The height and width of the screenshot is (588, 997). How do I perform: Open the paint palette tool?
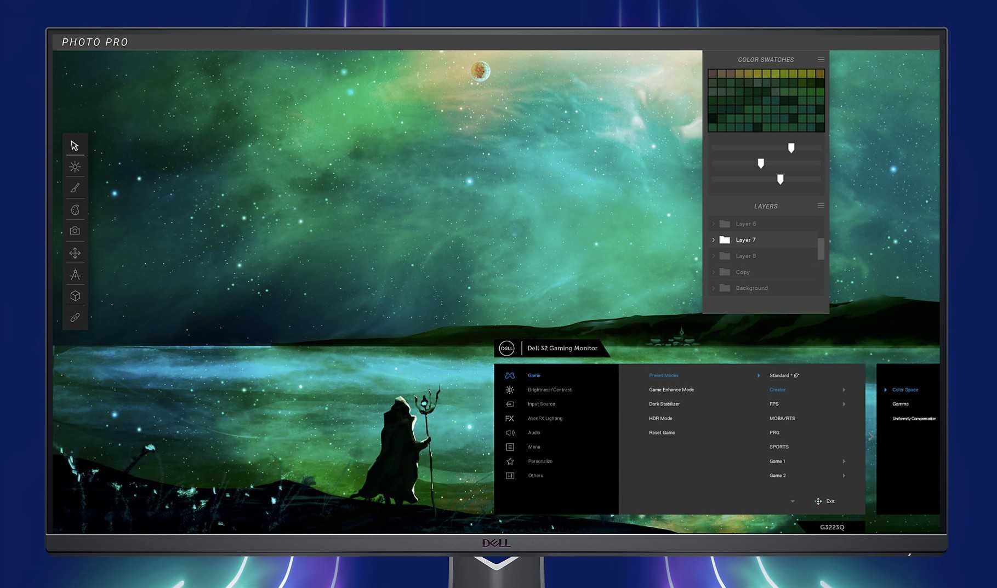coord(75,210)
